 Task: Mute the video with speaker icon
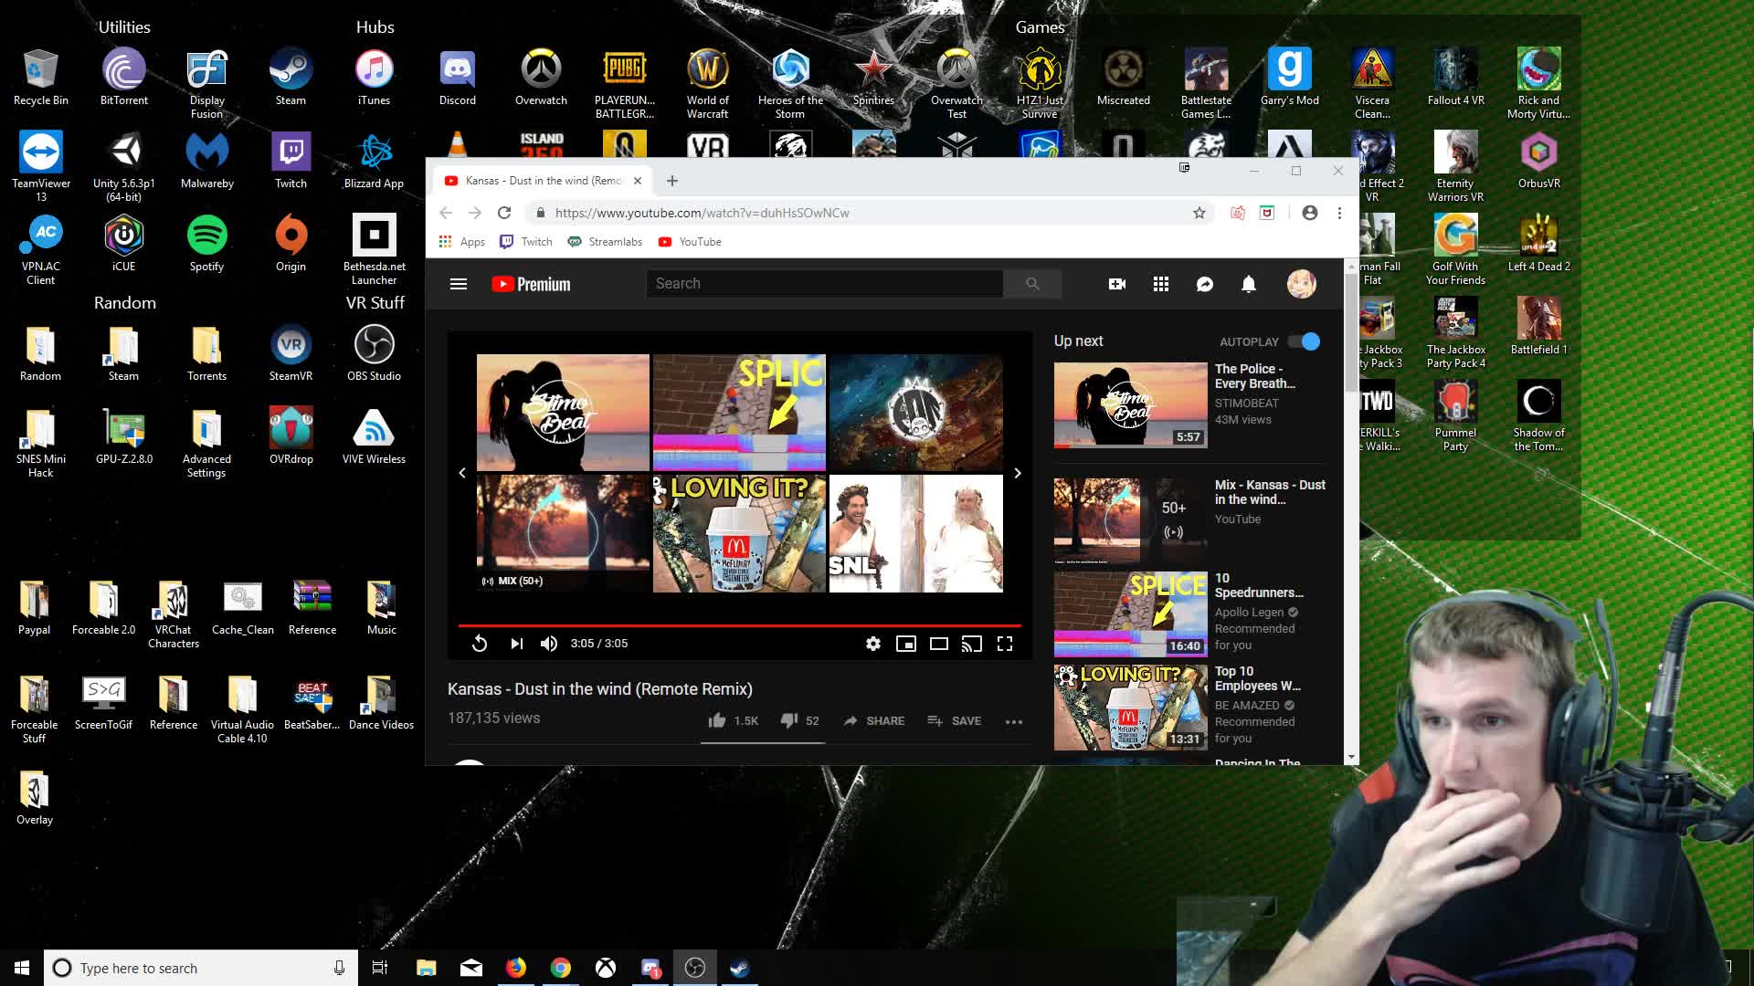[x=548, y=644]
